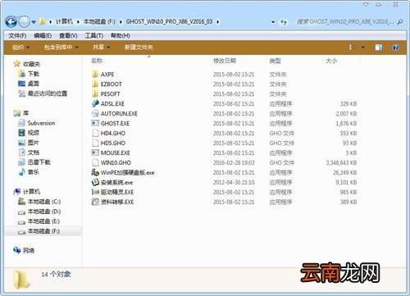This screenshot has width=410, height=296.
Task: Select the MOUSE.EXE file icon
Action: [x=95, y=153]
